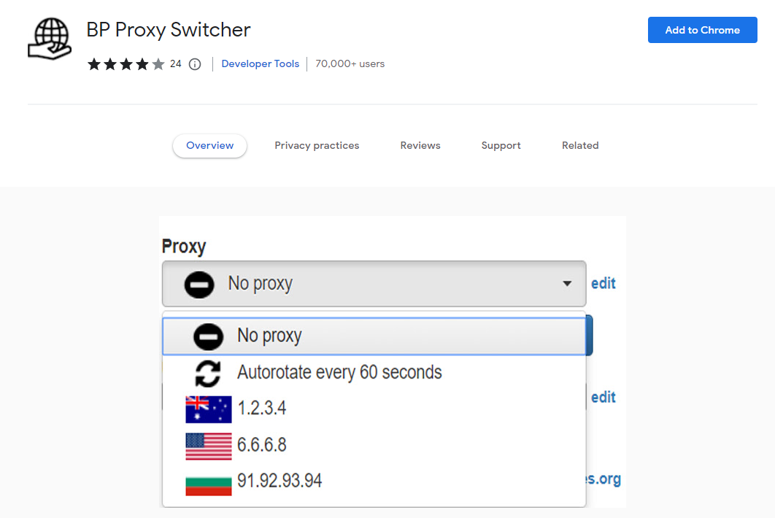The width and height of the screenshot is (775, 518).
Task: Switch to the Overview tab
Action: click(x=209, y=146)
